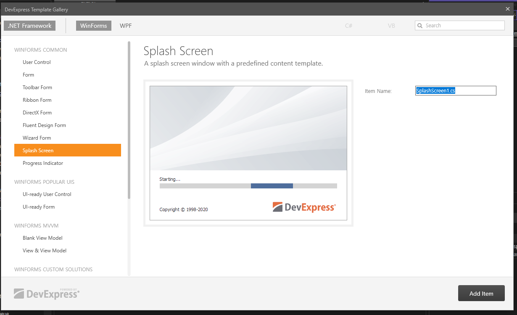Screen dimensions: 517x315
Task: Select the .NET Framework platform button
Action: pyautogui.click(x=29, y=26)
